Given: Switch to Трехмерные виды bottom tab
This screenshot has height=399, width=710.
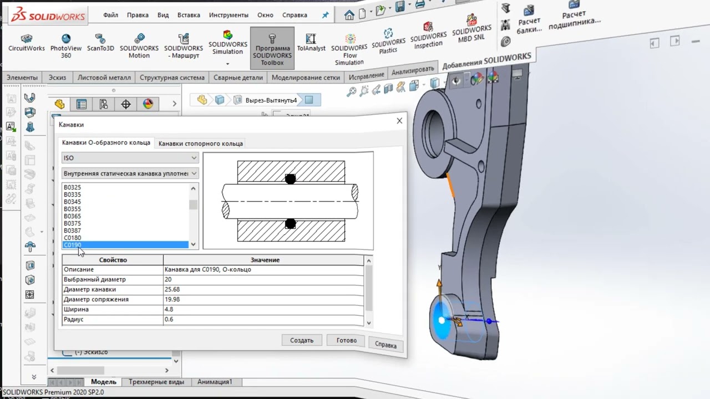Looking at the screenshot, I should pyautogui.click(x=156, y=382).
